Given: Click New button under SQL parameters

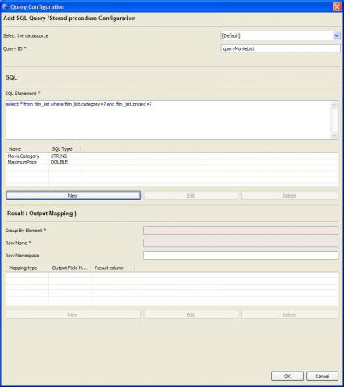Looking at the screenshot, I should tap(73, 196).
